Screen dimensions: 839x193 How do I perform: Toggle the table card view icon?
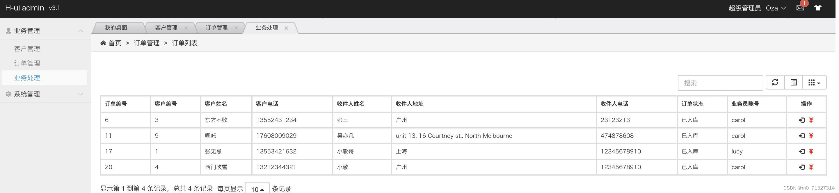pos(793,82)
